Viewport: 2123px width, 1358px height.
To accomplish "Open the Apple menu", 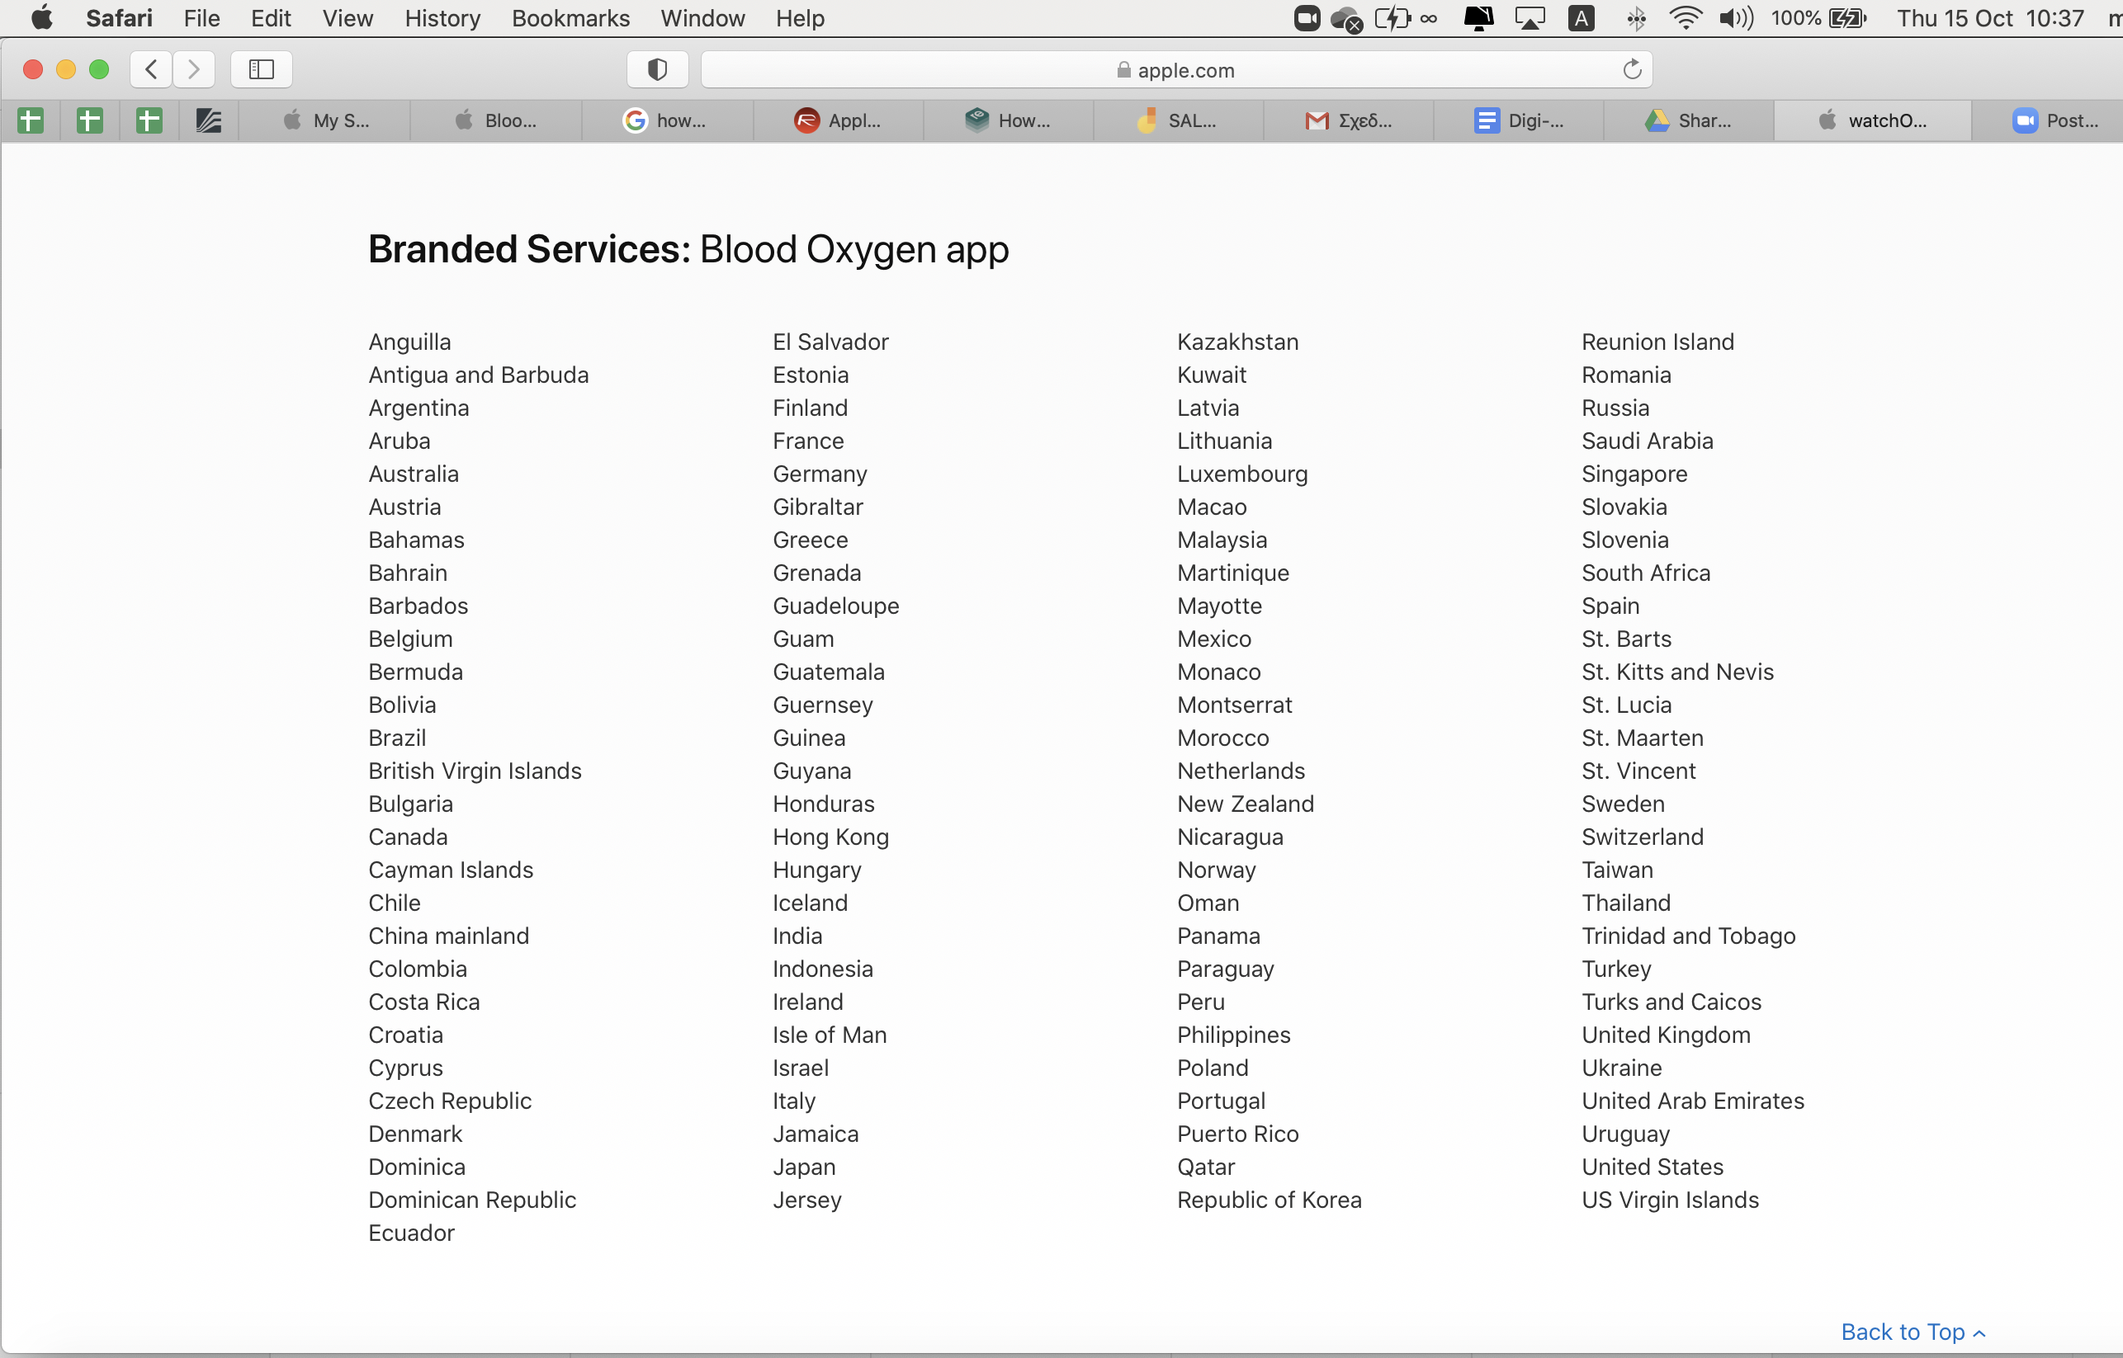I will tap(41, 17).
